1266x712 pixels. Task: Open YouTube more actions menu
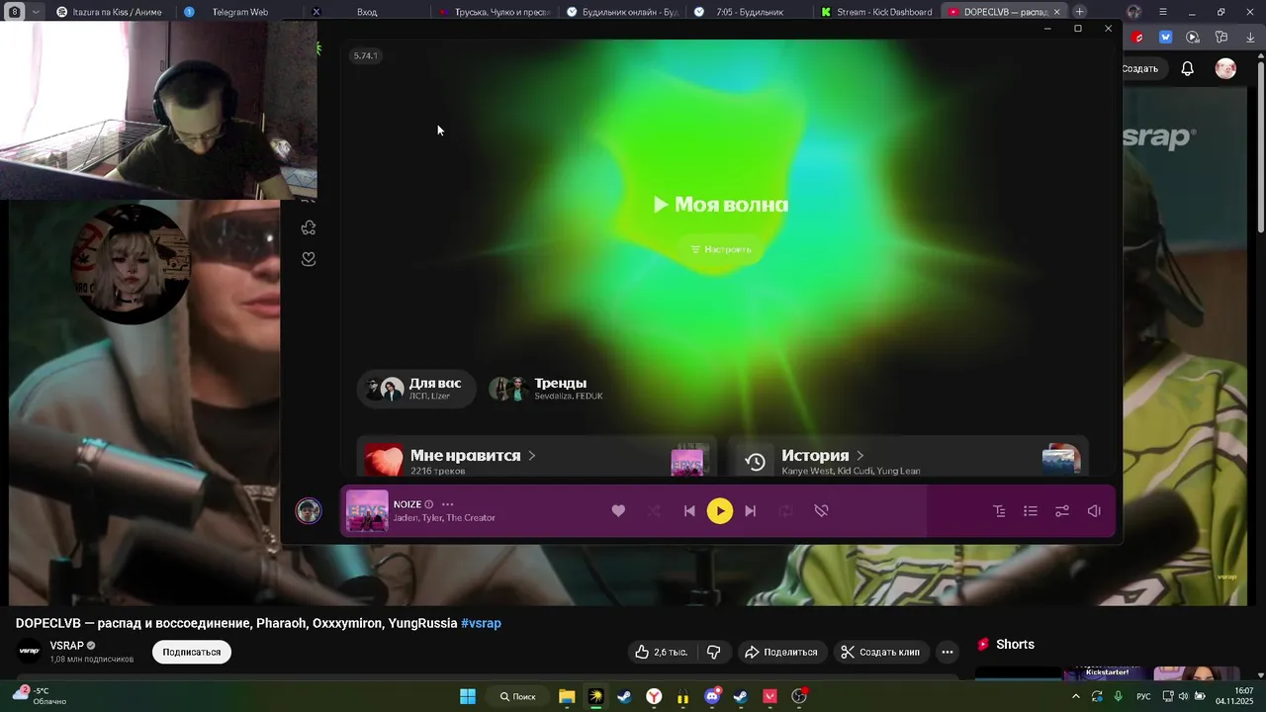click(x=948, y=652)
